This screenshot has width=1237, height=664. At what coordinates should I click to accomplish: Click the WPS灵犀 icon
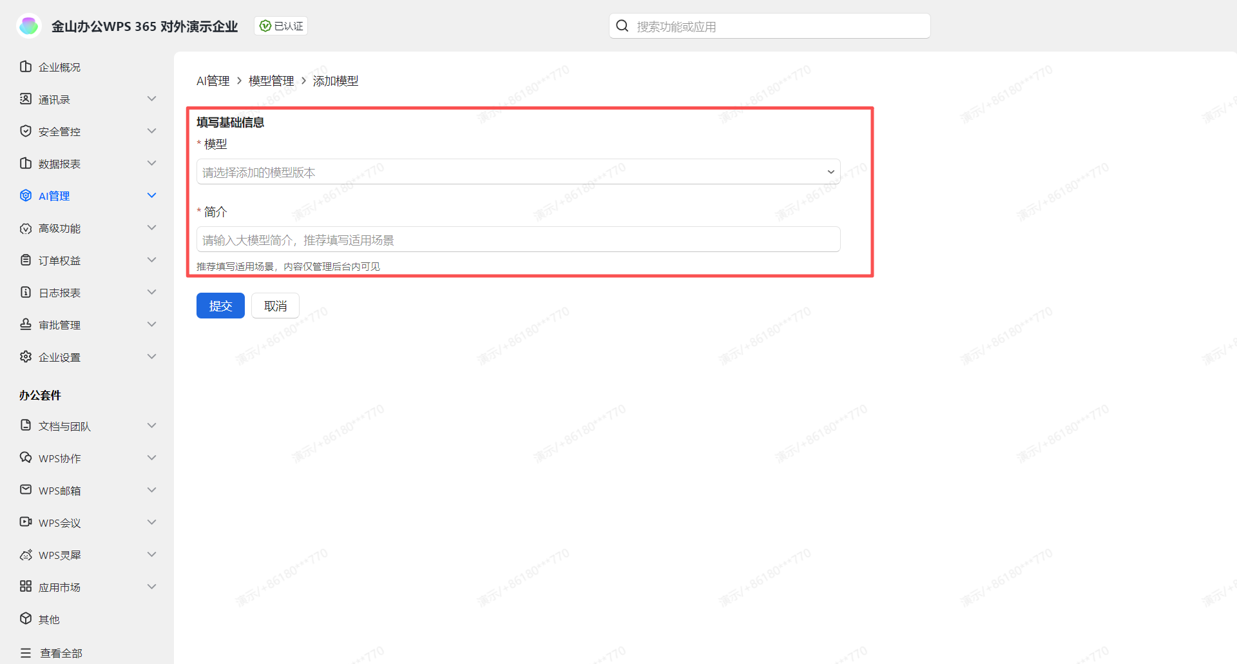(x=26, y=554)
